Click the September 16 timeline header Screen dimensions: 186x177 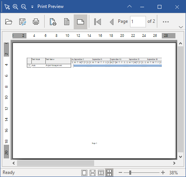click(x=116, y=59)
